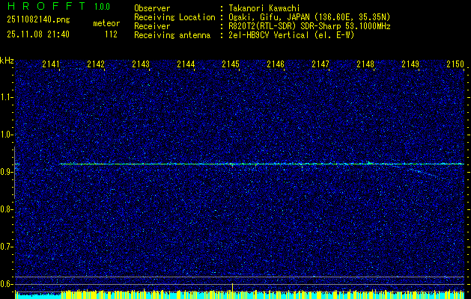The height and width of the screenshot is (299, 471).
Task: Click the red peak on carrier line near 2145
Action: tap(232, 165)
